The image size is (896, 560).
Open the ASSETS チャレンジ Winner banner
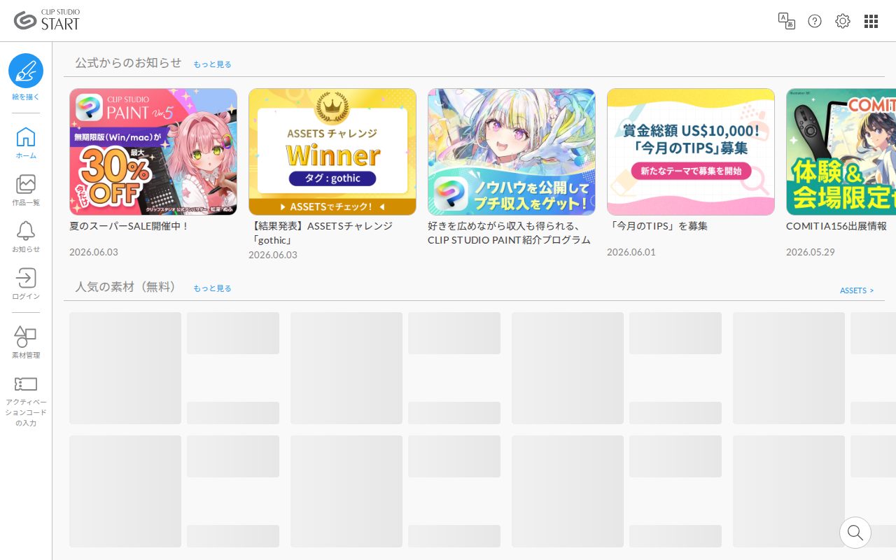[x=332, y=152]
